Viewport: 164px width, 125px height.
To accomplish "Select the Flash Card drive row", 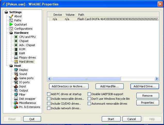I will tap(103, 19).
